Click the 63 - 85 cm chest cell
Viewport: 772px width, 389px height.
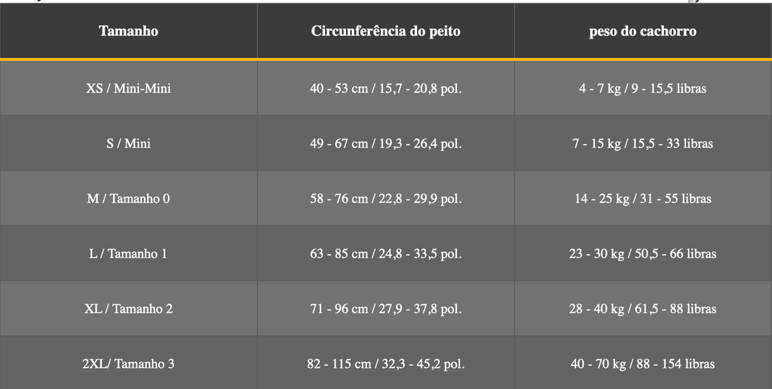(x=386, y=253)
